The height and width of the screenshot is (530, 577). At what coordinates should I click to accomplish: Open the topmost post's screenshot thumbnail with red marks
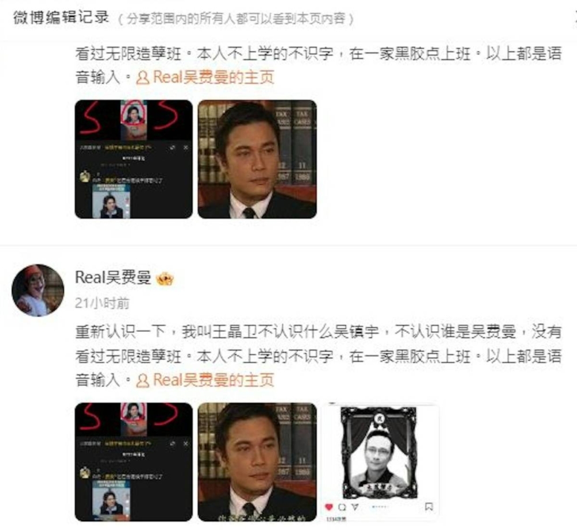134,159
